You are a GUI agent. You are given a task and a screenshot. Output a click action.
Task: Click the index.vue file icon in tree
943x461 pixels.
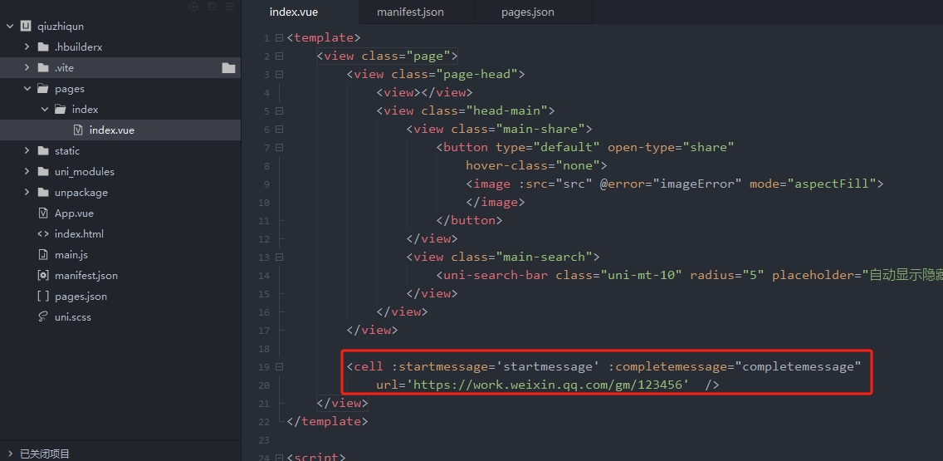(x=77, y=130)
